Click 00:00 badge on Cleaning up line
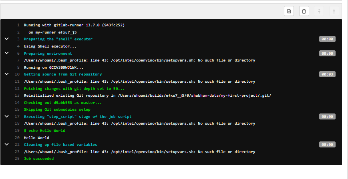The width and height of the screenshot is (348, 179). [327, 145]
